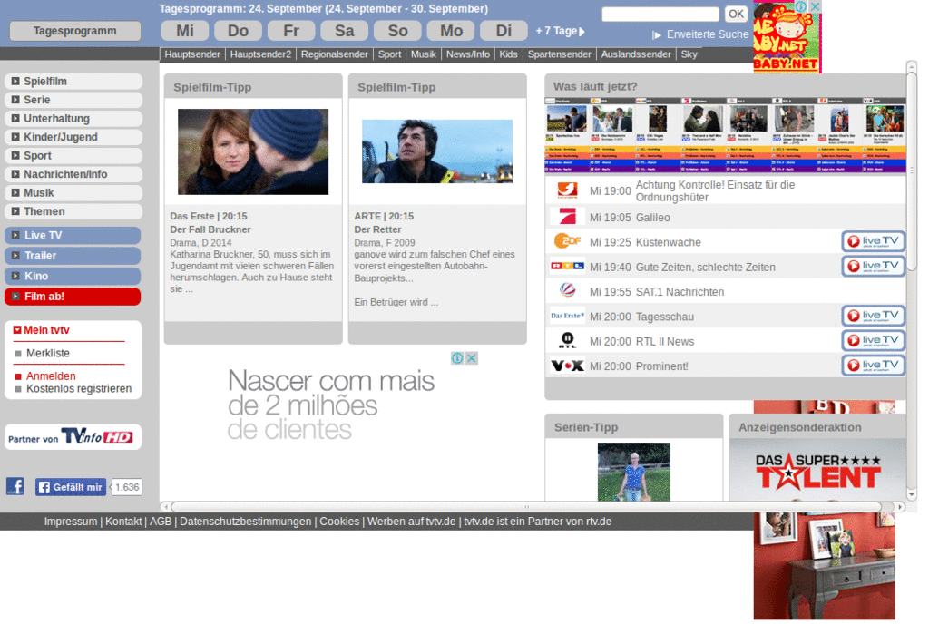Click the vertical scrollbar down arrow
This screenshot has width=929, height=634.
[911, 495]
